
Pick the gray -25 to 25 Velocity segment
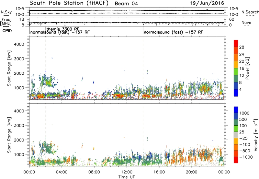coord(236,135)
